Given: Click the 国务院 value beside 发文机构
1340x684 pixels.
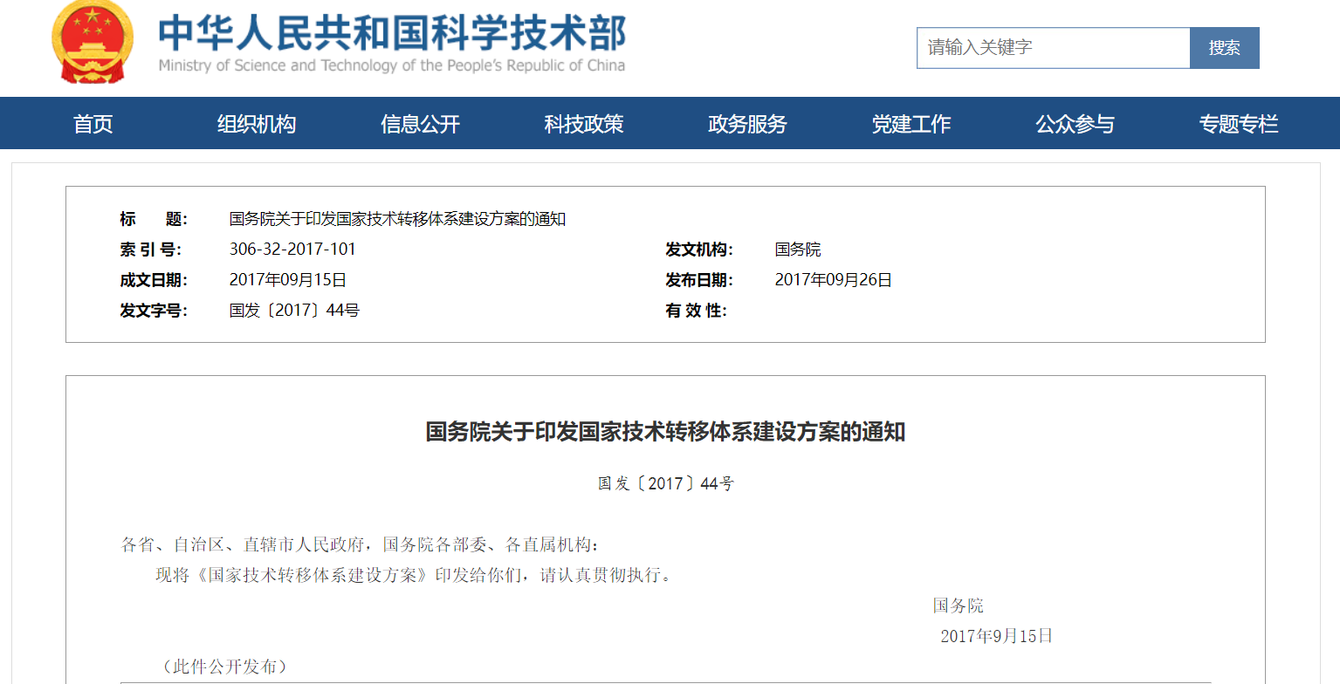Looking at the screenshot, I should point(798,250).
